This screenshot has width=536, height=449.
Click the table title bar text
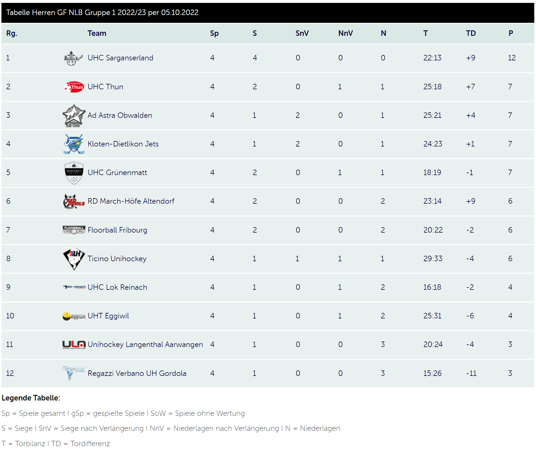102,12
